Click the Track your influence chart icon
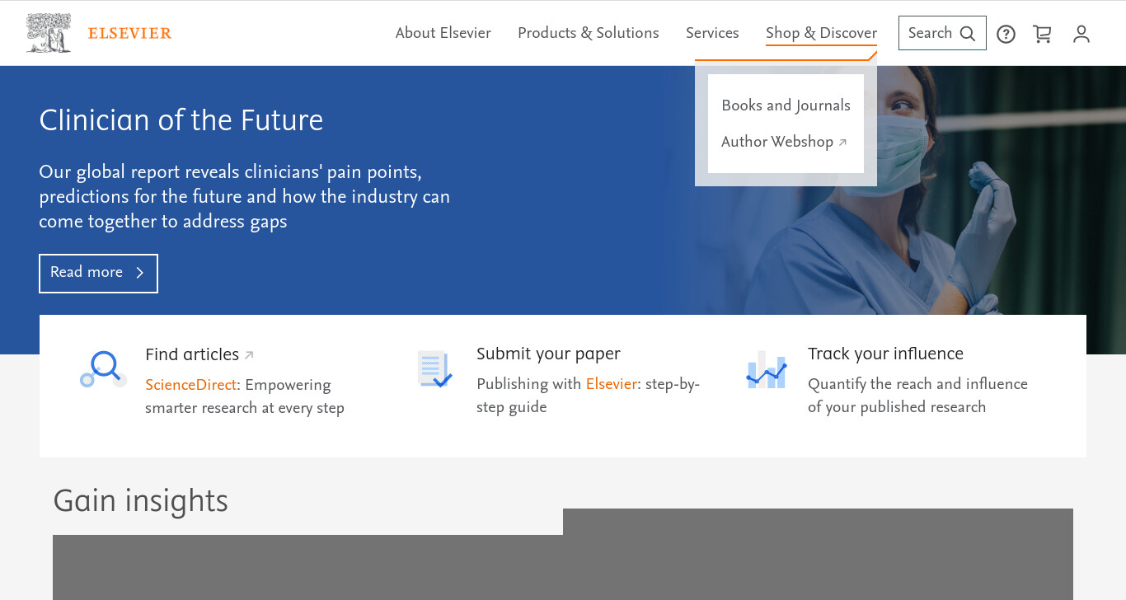Image resolution: width=1126 pixels, height=600 pixels. click(767, 369)
